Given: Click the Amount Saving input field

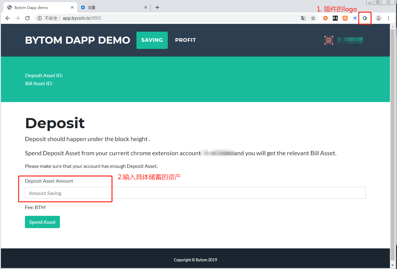Looking at the screenshot, I should [x=195, y=193].
